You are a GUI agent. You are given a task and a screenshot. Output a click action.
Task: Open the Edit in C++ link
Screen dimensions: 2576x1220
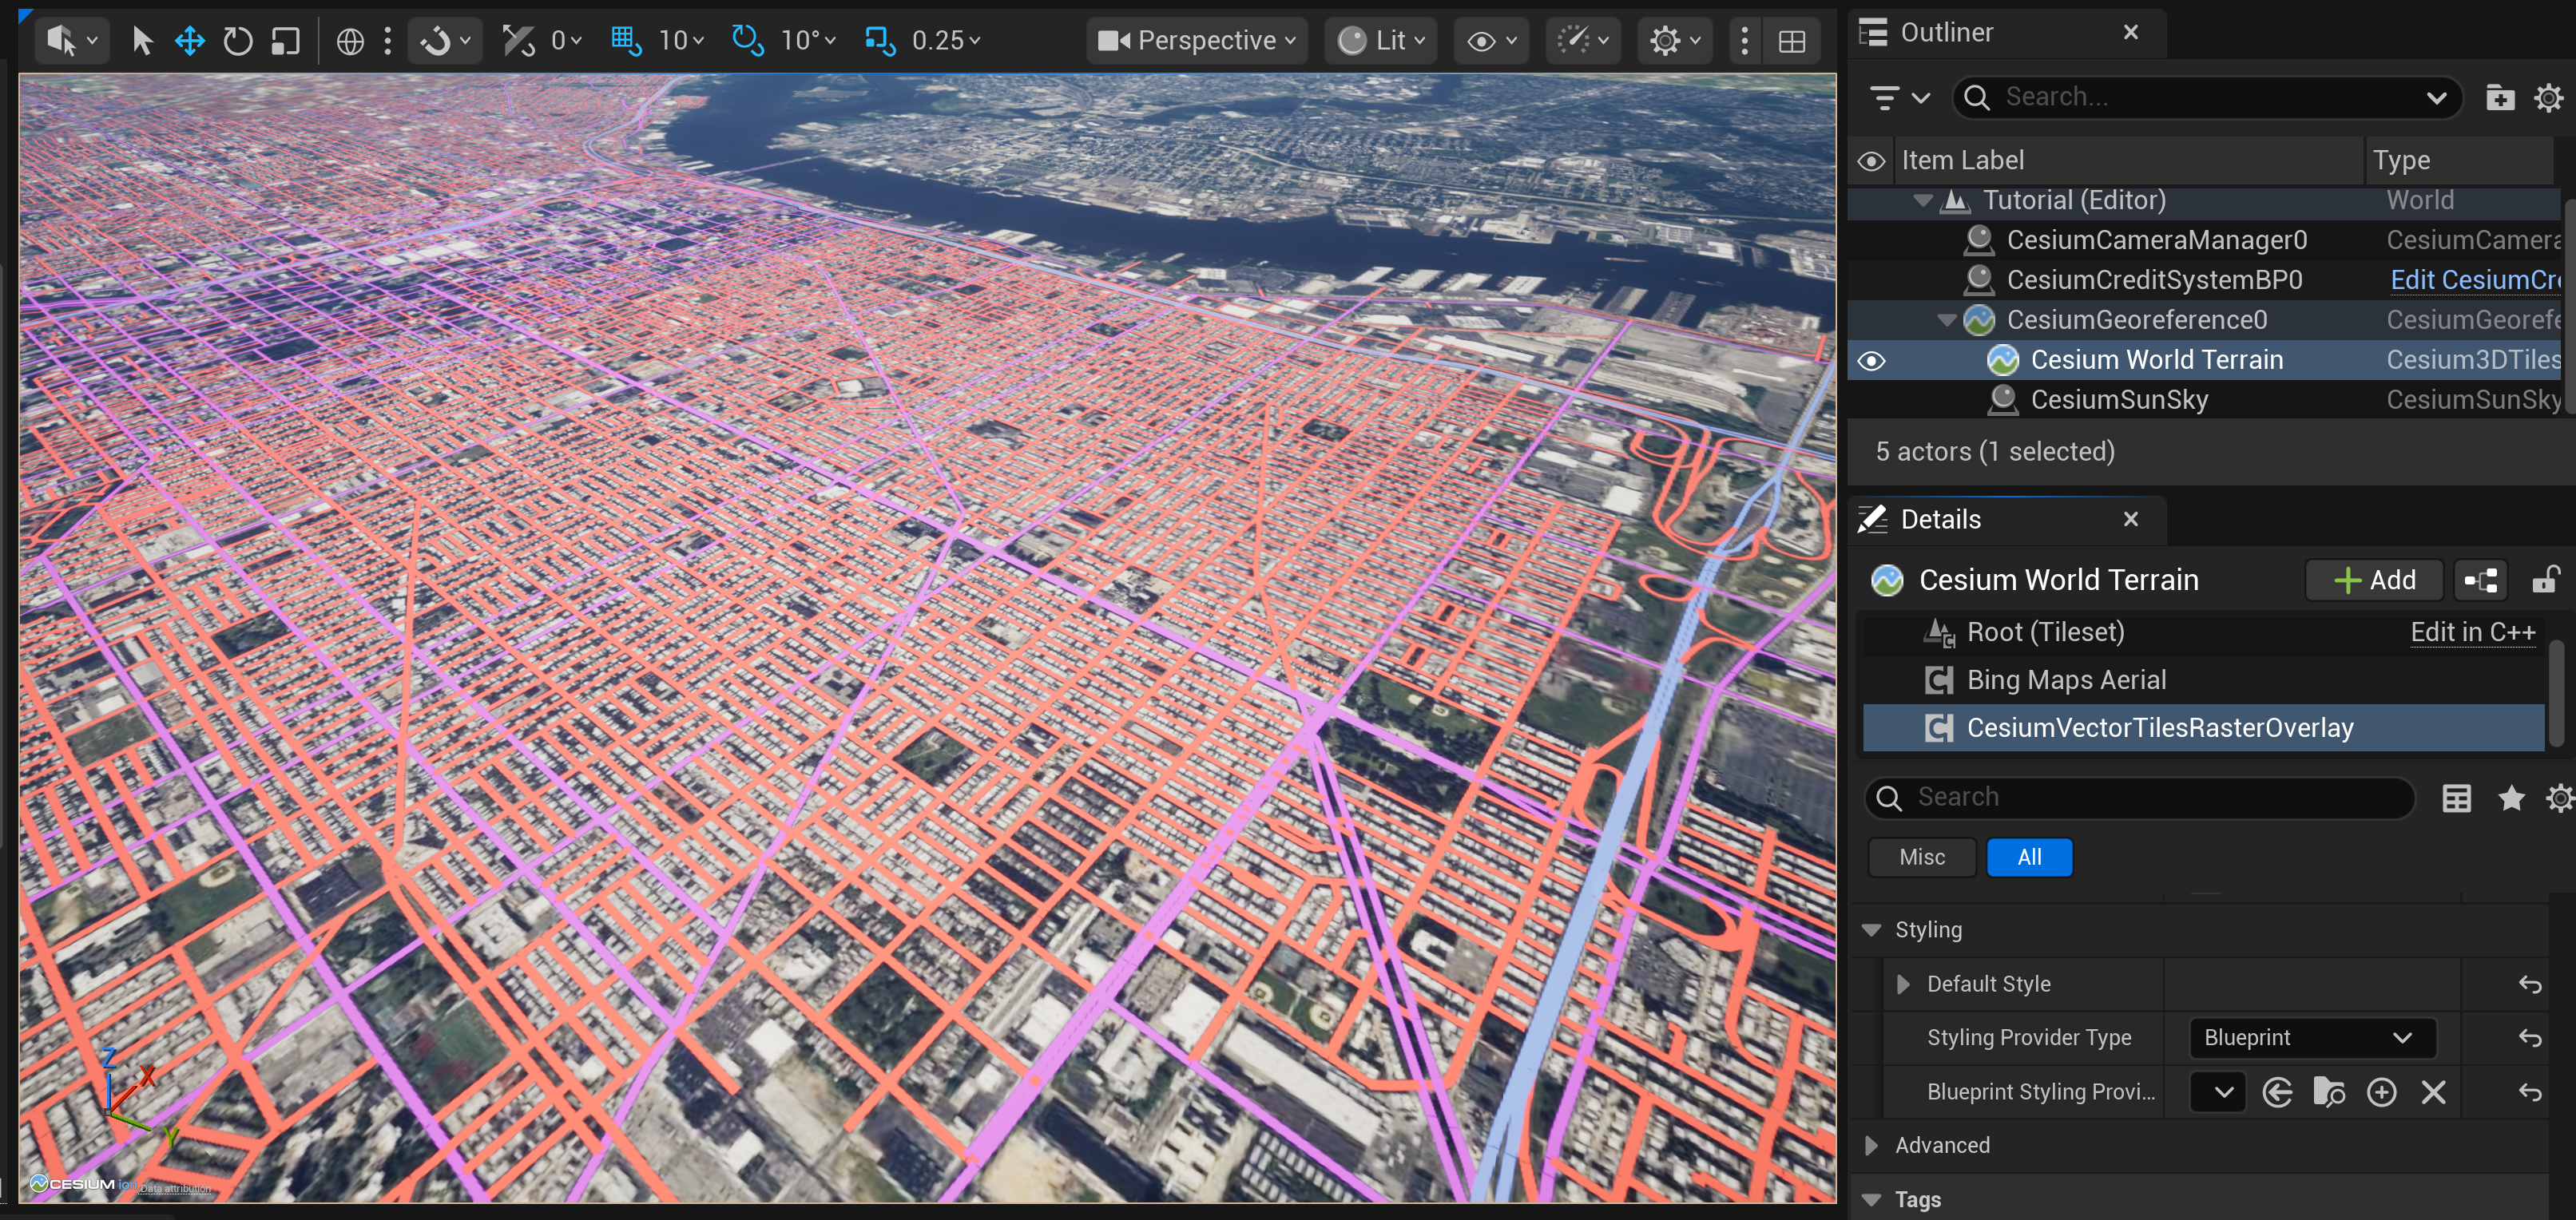point(2472,632)
